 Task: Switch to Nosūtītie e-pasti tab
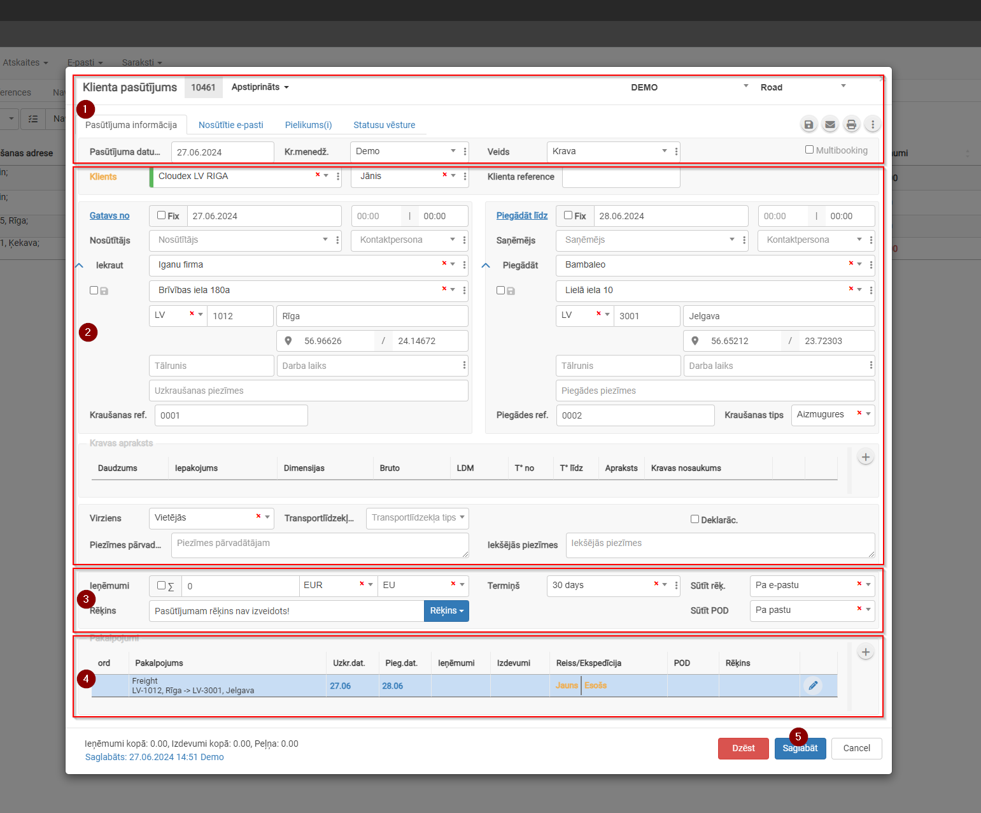coord(230,125)
